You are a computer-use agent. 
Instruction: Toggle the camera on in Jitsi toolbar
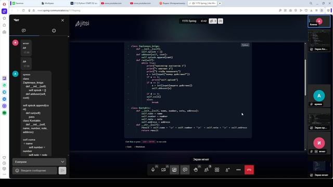(x=163, y=170)
